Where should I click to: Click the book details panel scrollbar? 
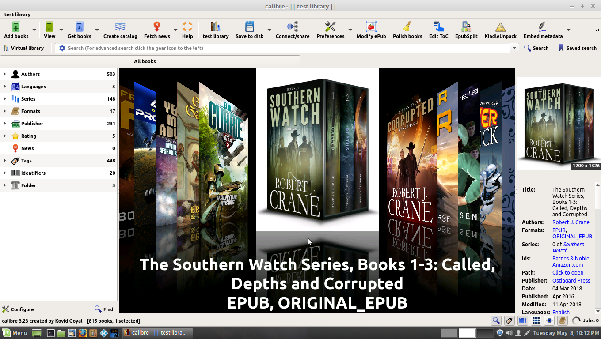[x=597, y=247]
